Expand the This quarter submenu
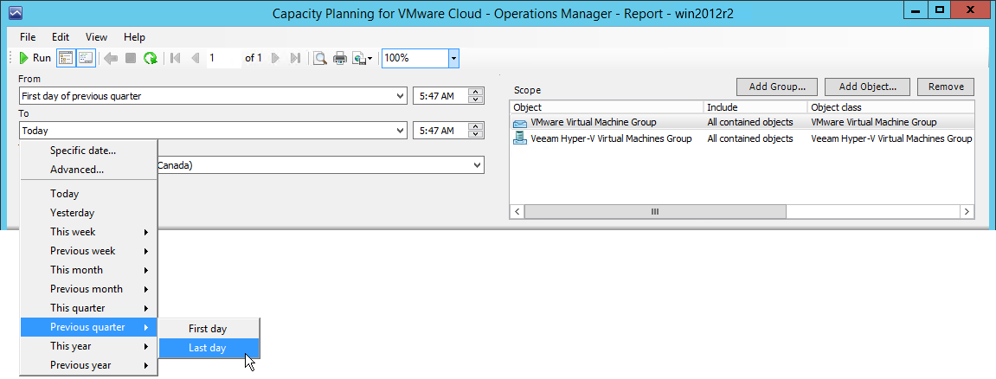The height and width of the screenshot is (379, 996). [x=89, y=308]
